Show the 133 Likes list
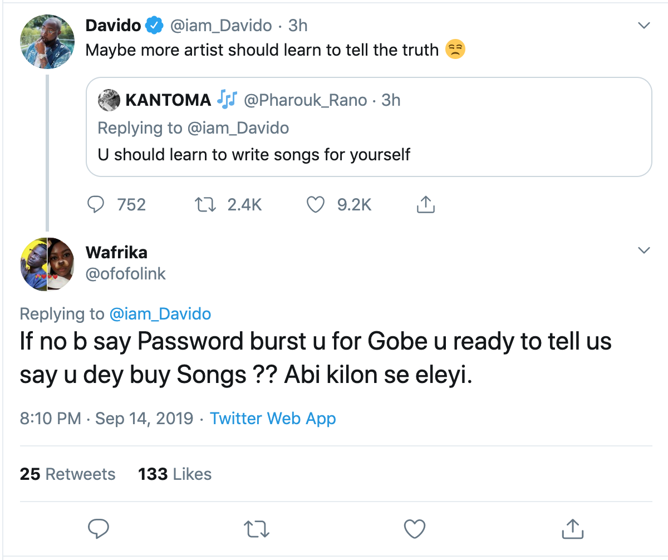This screenshot has height=560, width=668. tap(175, 474)
